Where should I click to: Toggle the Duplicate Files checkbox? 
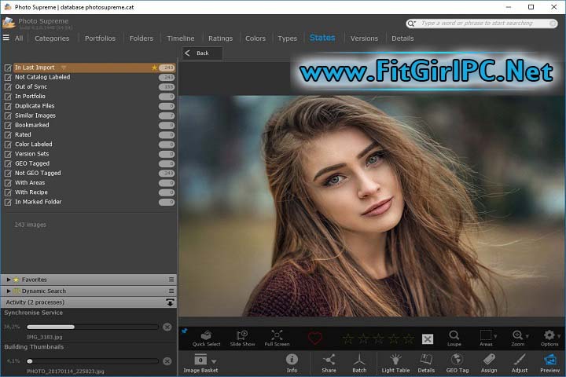[8, 106]
